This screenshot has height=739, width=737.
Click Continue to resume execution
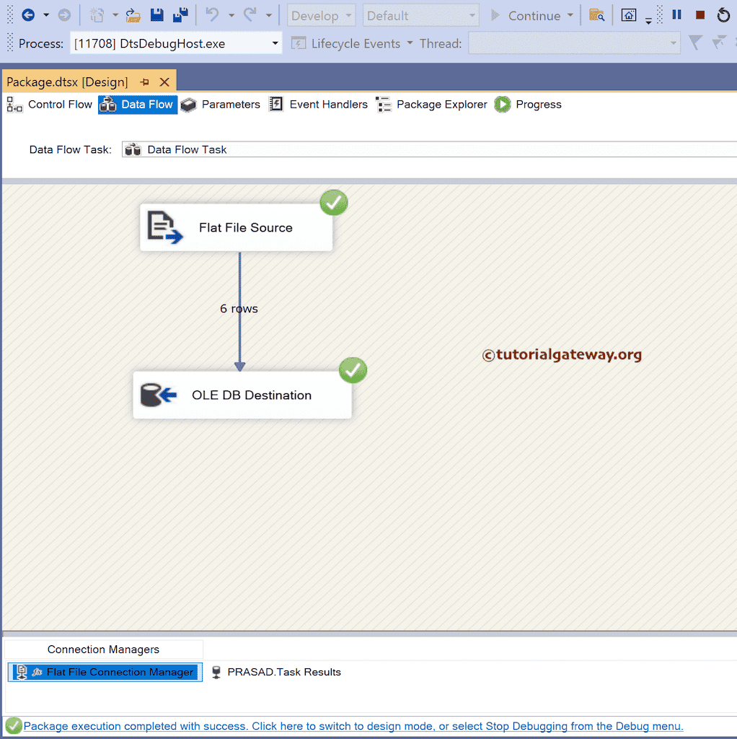(534, 15)
